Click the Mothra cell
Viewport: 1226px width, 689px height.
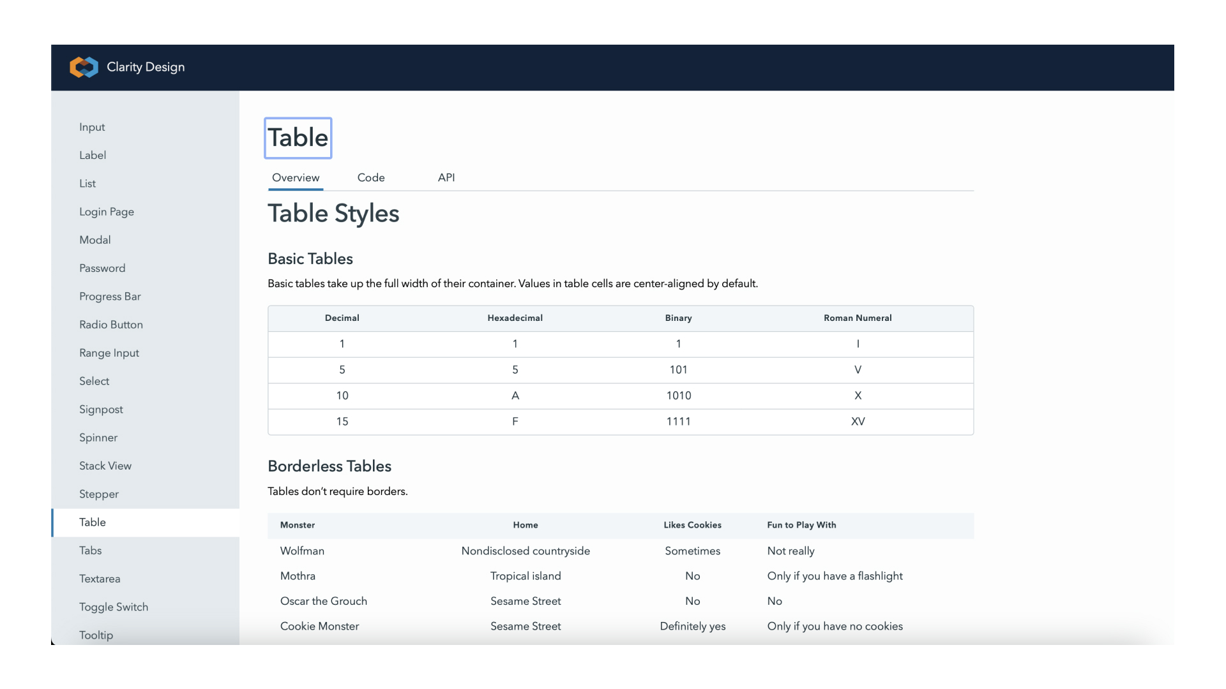tap(298, 576)
